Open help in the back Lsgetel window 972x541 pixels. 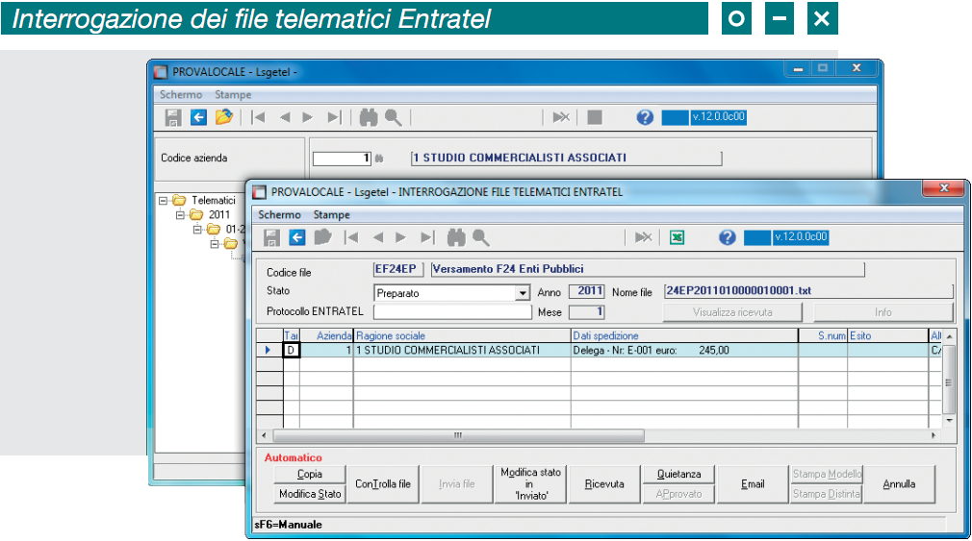[645, 117]
